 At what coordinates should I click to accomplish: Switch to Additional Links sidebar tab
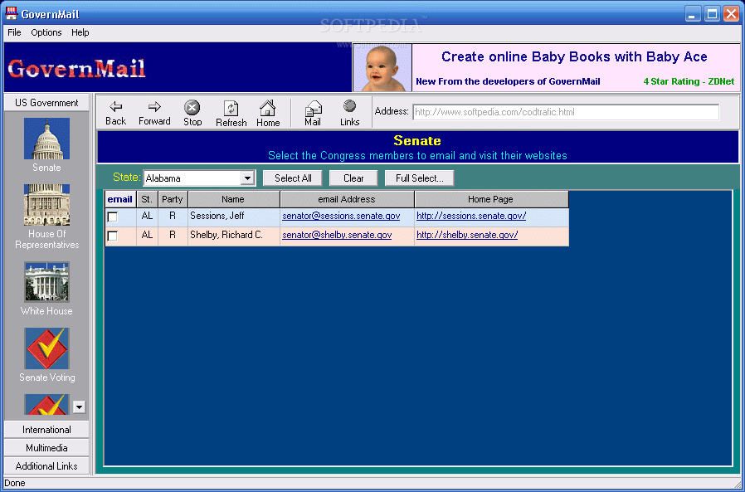[46, 465]
